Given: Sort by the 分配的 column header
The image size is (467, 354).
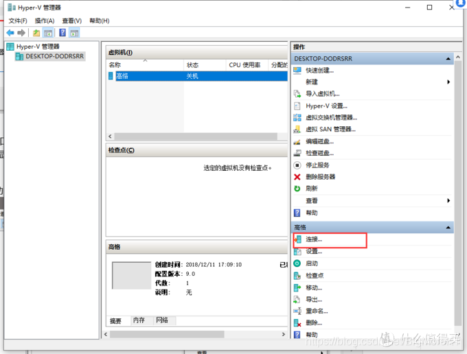Looking at the screenshot, I should click(279, 65).
